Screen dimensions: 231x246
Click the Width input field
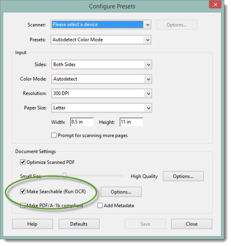(x=82, y=122)
